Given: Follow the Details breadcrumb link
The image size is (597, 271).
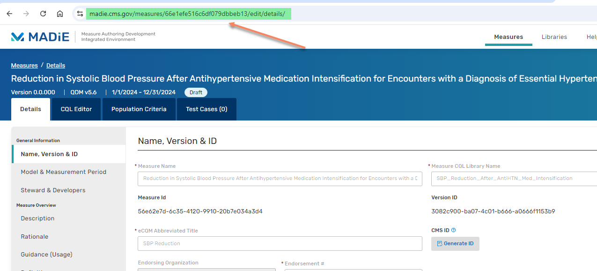Looking at the screenshot, I should coord(56,66).
